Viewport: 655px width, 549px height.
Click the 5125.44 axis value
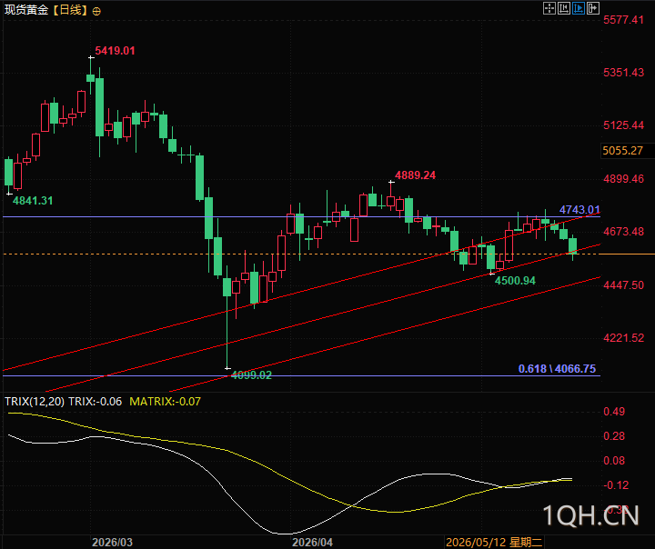point(624,125)
